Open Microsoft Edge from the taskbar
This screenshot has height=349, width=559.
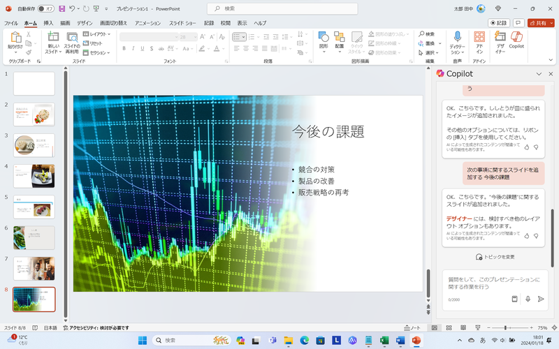click(304, 341)
